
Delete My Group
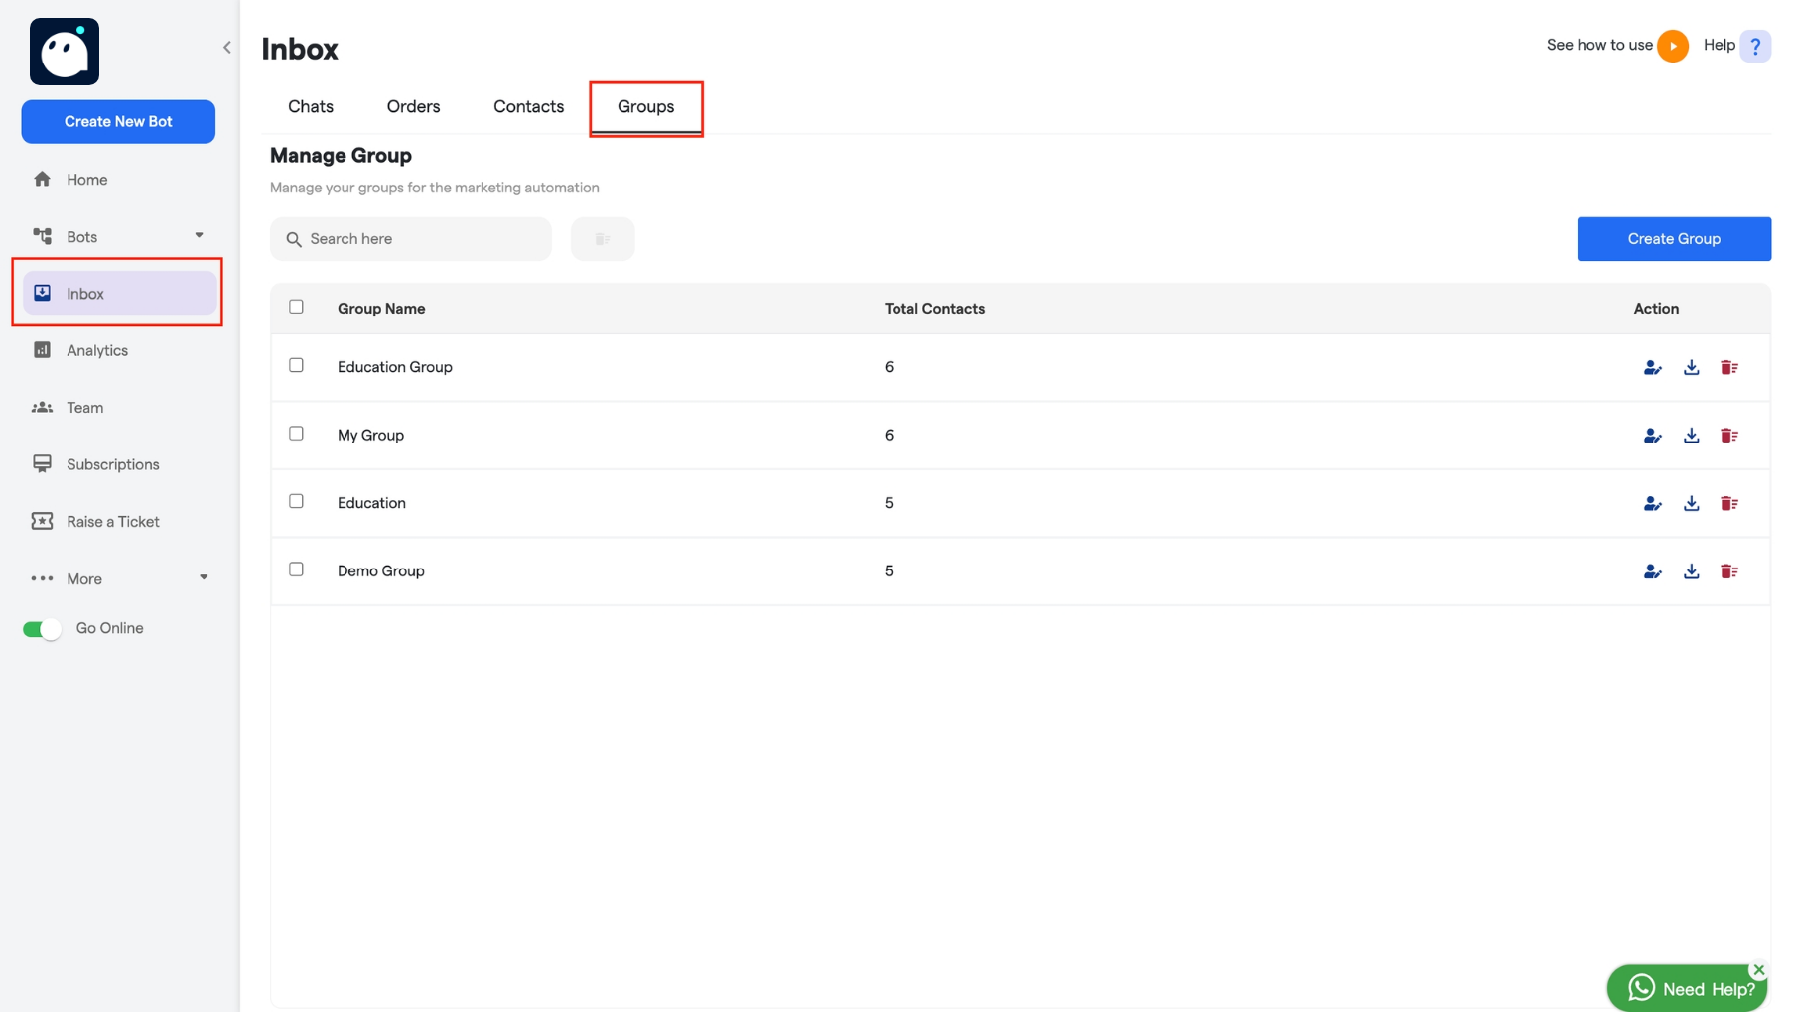point(1729,436)
